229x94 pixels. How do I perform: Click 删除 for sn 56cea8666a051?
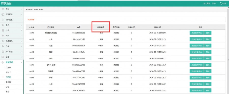pos(208,33)
